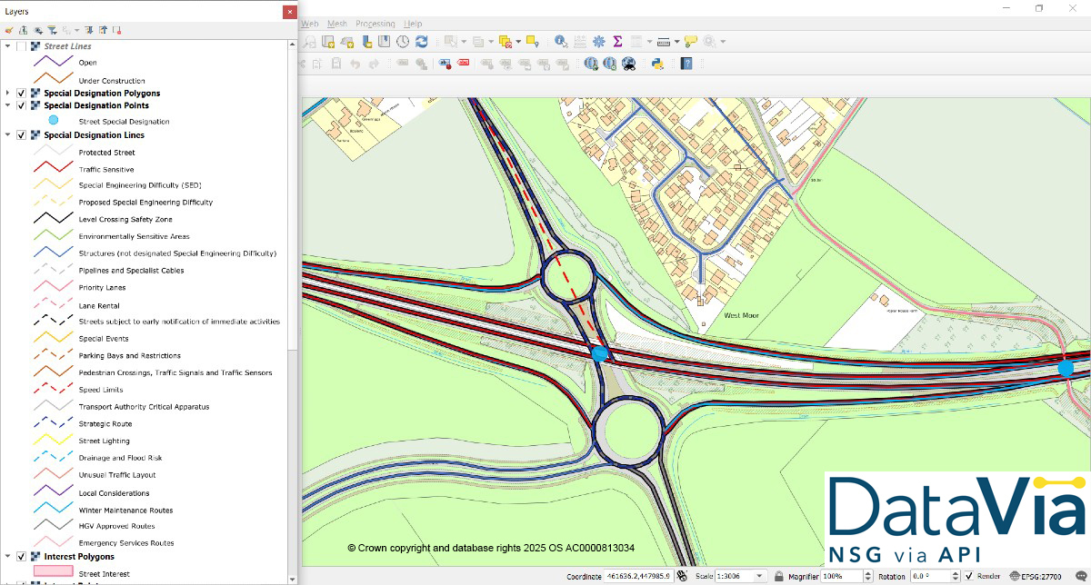Screen dimensions: 1091x585
Task: Collapse the Special Designation Lines group
Action: (8, 134)
